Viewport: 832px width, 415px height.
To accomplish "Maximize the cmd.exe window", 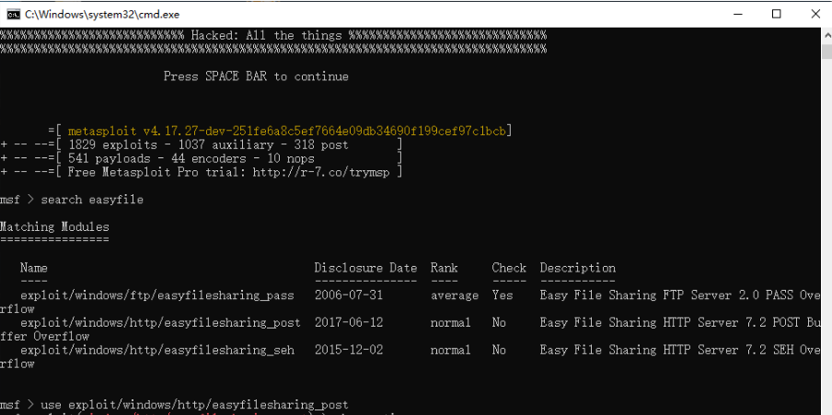I will tap(776, 15).
